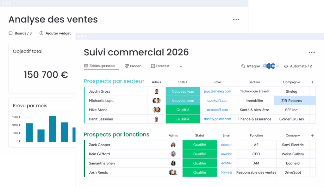
Task: Open the jayg.@sheleg.com email link
Action: coord(217,91)
